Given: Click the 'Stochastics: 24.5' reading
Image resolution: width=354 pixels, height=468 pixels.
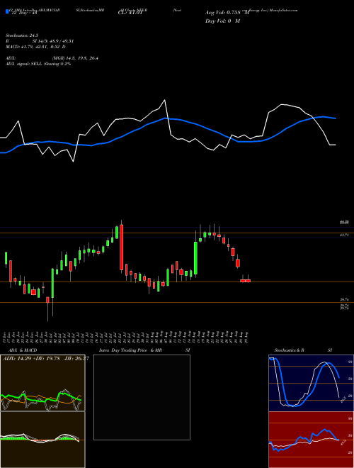Looking at the screenshot, I should click(x=22, y=35).
